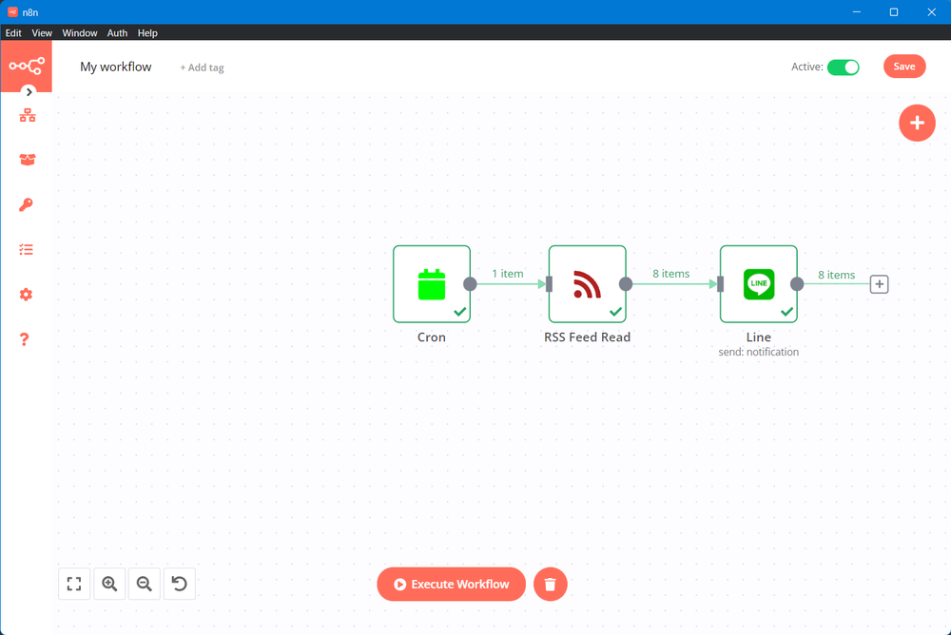
Task: Select the RSS Feed Read node
Action: pos(587,284)
